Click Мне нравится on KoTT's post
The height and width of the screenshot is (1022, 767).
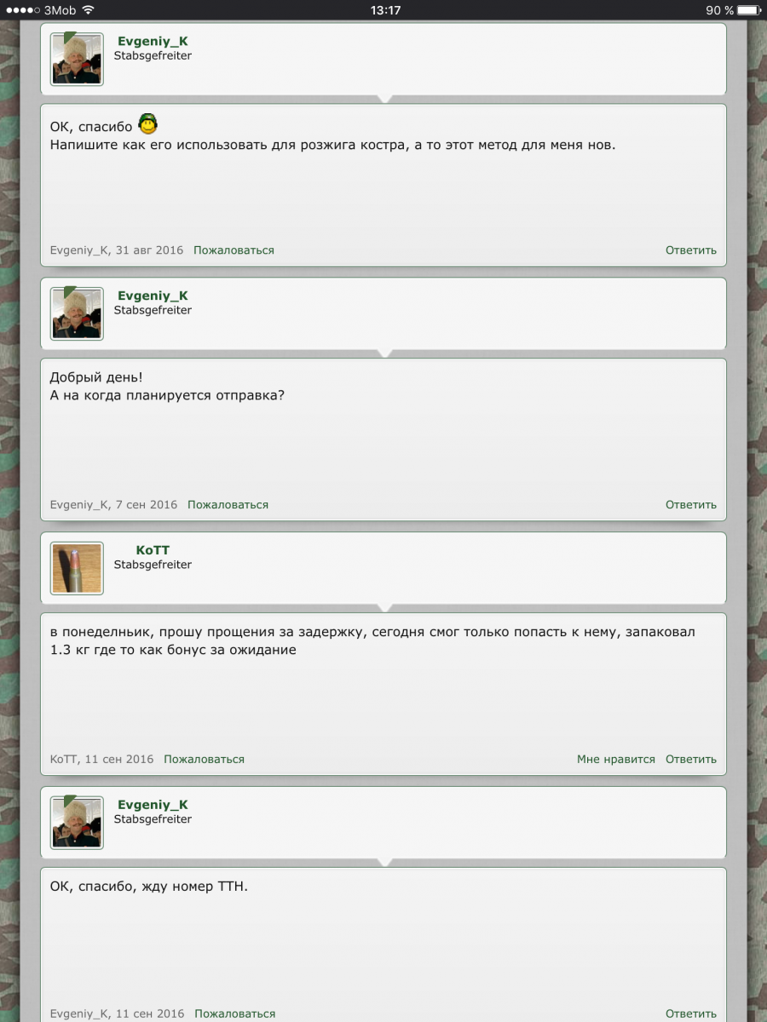pos(616,760)
